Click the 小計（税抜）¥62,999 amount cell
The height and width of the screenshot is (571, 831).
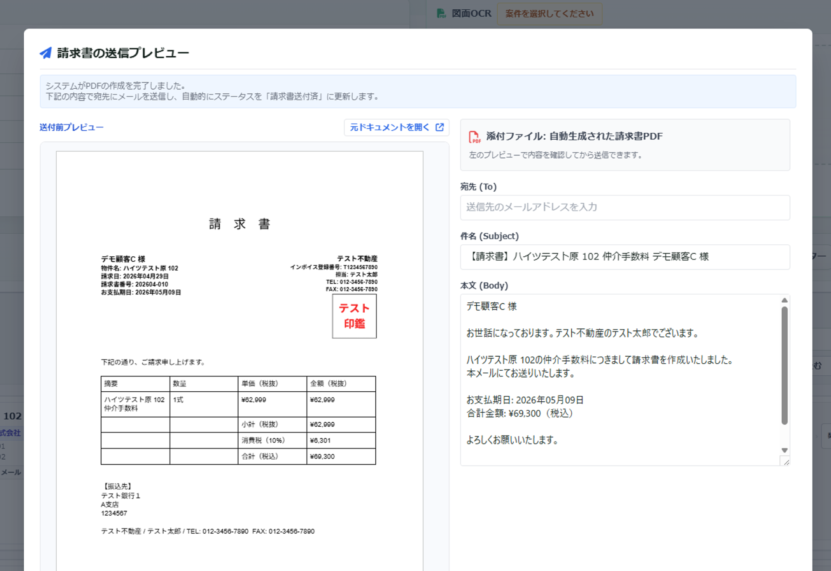point(341,425)
